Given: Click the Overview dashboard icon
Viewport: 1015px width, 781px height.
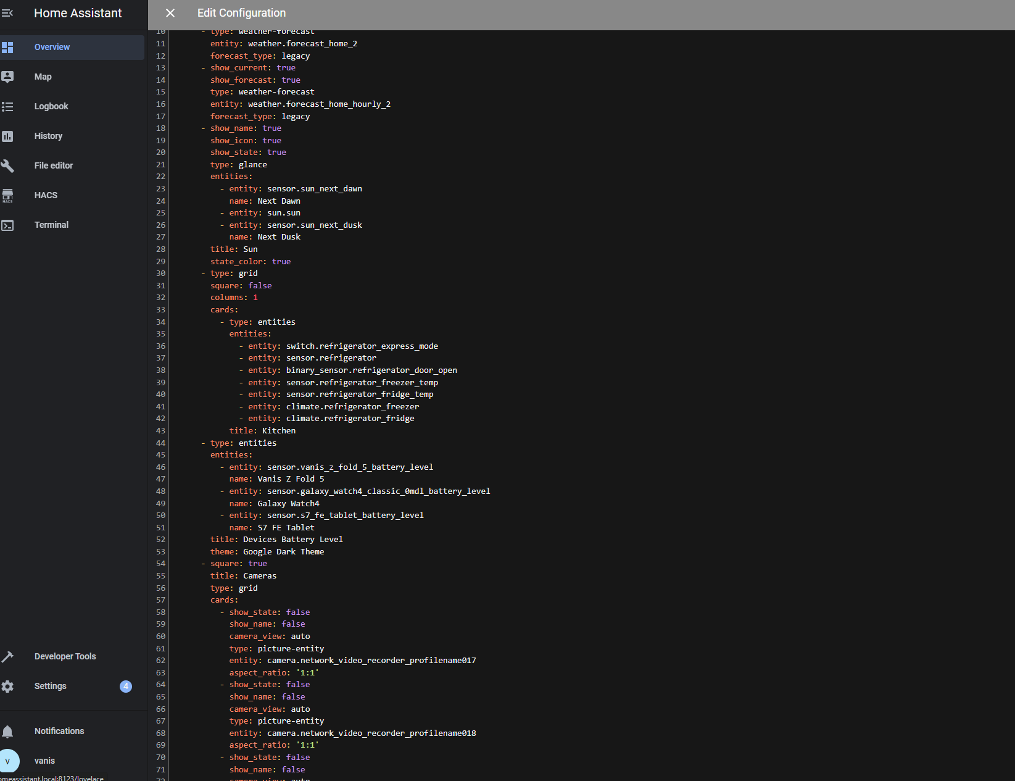Looking at the screenshot, I should point(7,48).
